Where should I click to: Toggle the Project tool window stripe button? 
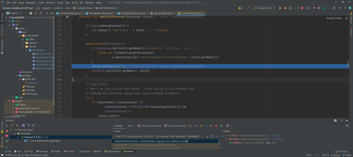pyautogui.click(x=2, y=18)
